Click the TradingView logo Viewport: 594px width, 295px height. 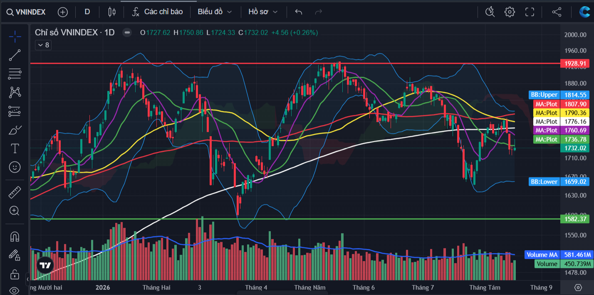45,265
